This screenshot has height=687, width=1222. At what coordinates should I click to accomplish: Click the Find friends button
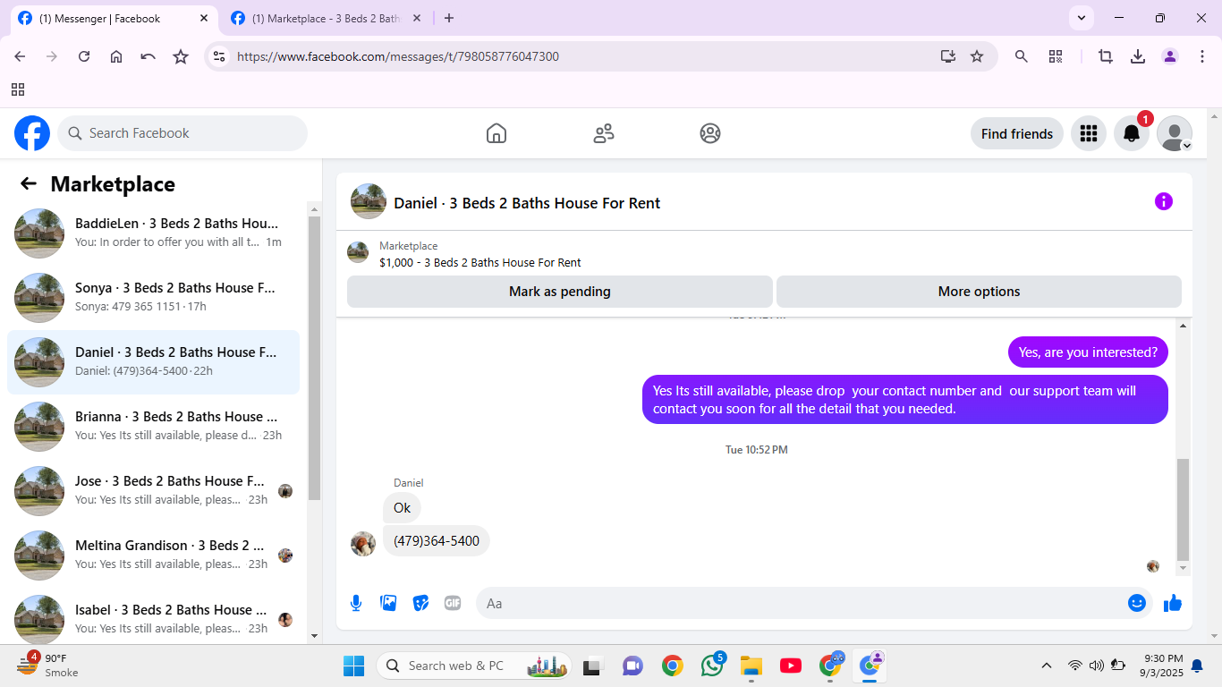coord(1017,133)
